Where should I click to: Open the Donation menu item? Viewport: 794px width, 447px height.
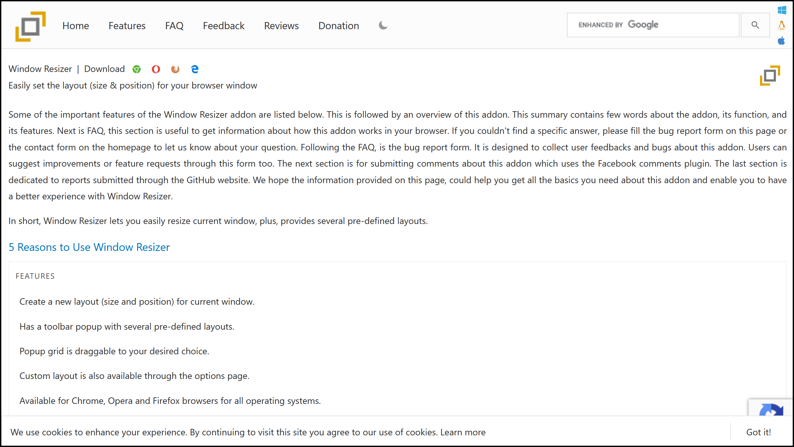pos(339,26)
